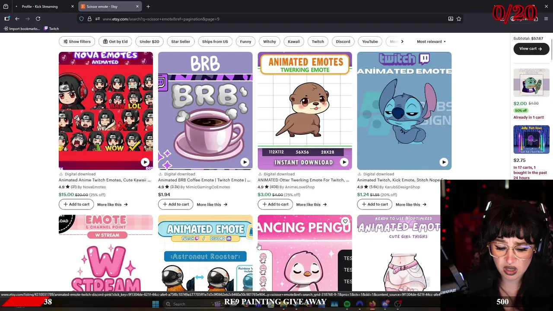This screenshot has height=311, width=553.
Task: Select the Funny suggestion chip
Action: (x=245, y=41)
